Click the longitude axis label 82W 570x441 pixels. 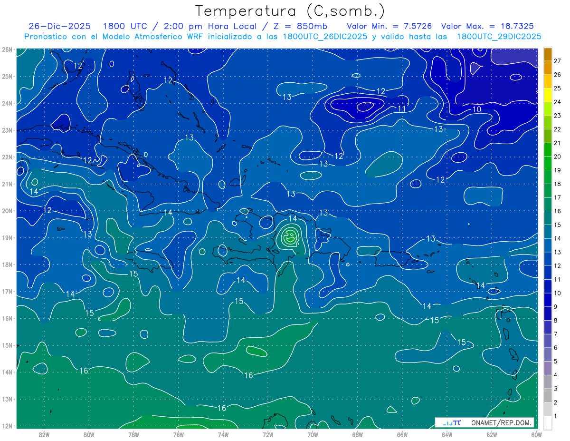pos(44,434)
